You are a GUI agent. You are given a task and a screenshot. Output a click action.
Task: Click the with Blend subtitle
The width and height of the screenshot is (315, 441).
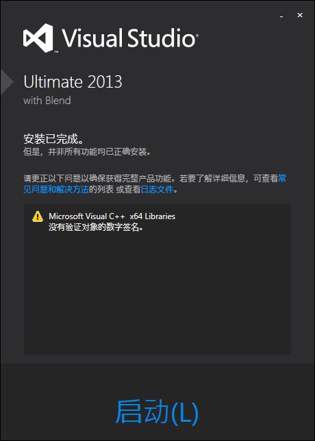point(47,101)
